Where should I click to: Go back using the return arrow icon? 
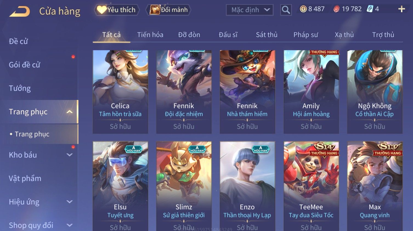[x=19, y=11]
